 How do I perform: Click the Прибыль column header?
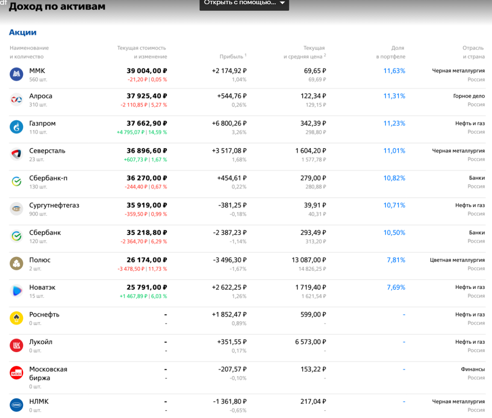pos(232,56)
